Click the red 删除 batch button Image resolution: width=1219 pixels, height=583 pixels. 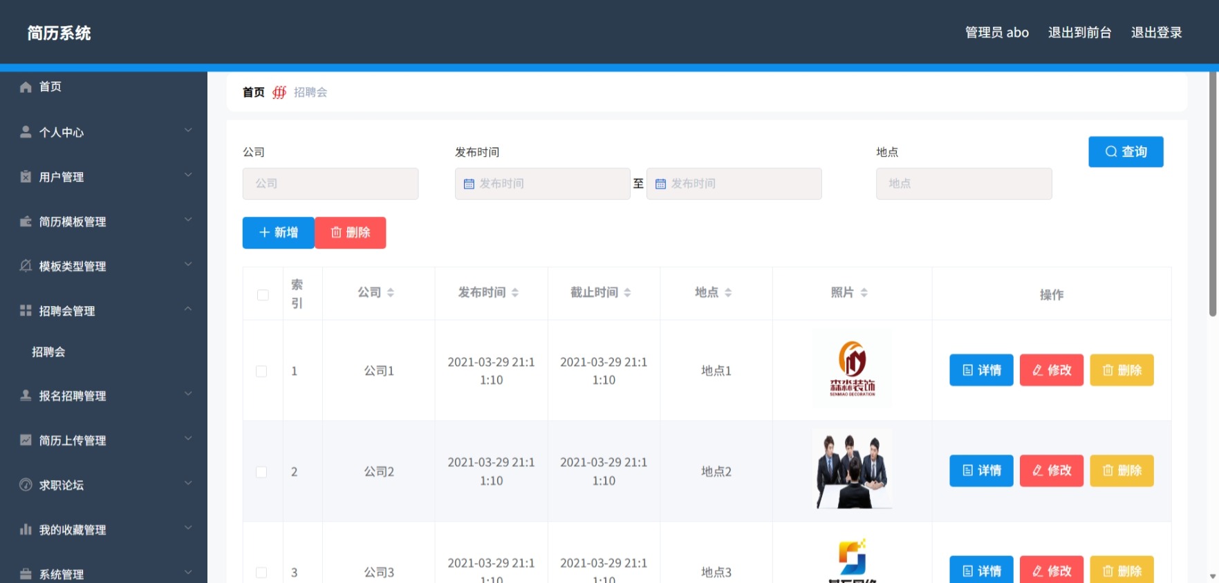[x=351, y=233]
